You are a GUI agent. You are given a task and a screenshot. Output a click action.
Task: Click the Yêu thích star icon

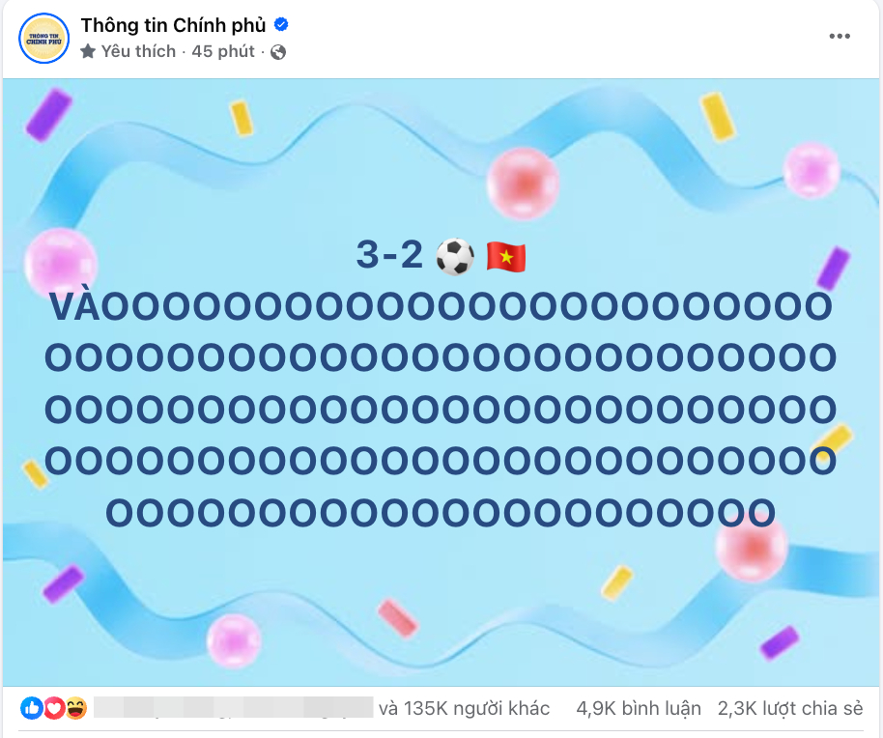pos(88,51)
